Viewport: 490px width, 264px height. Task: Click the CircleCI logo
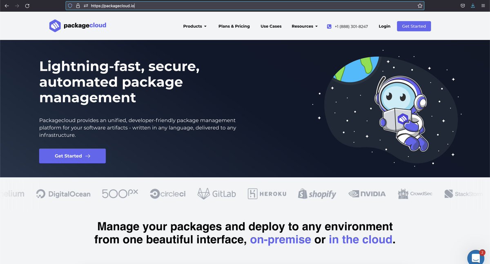pyautogui.click(x=168, y=194)
